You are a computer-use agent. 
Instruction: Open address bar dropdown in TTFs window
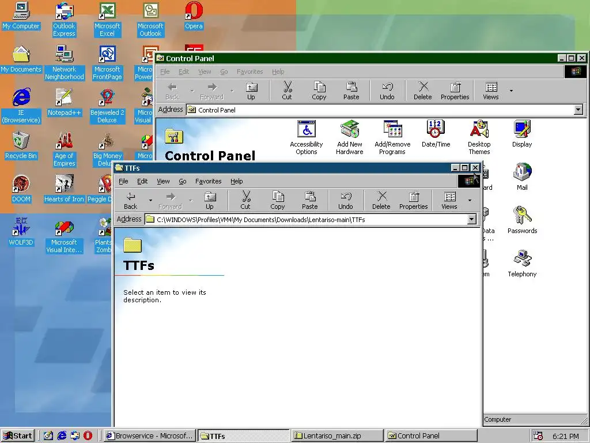click(x=471, y=219)
